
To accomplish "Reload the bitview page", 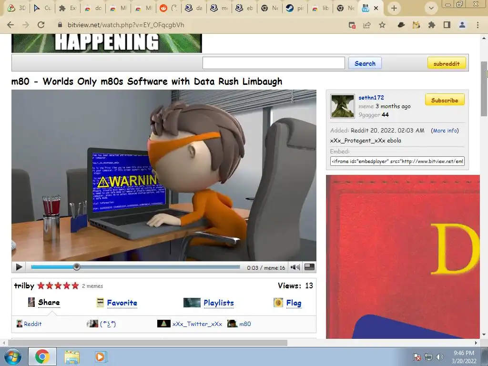I will click(x=41, y=25).
